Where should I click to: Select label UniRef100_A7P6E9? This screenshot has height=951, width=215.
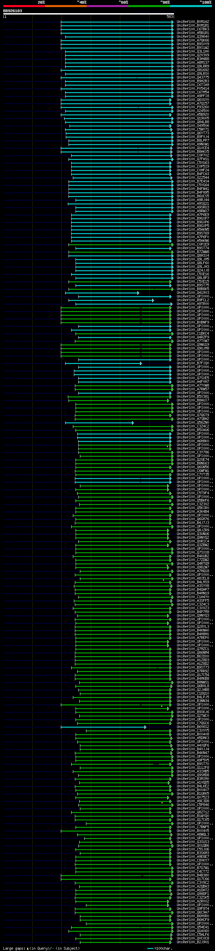[193, 215]
